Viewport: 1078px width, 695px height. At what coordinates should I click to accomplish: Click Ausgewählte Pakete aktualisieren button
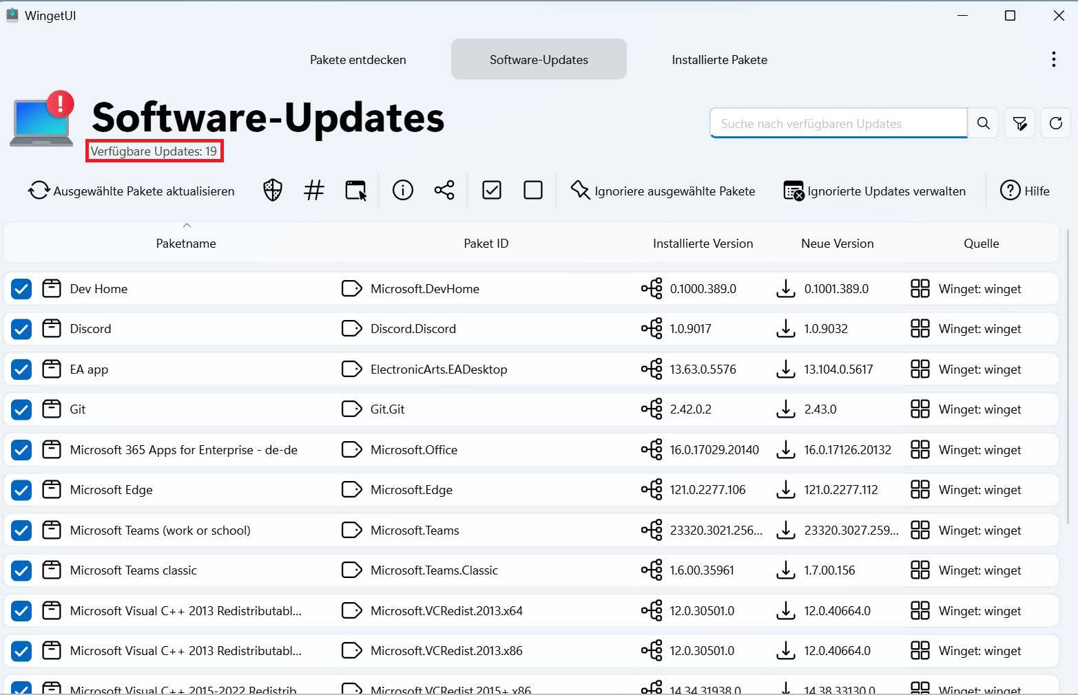(x=132, y=191)
